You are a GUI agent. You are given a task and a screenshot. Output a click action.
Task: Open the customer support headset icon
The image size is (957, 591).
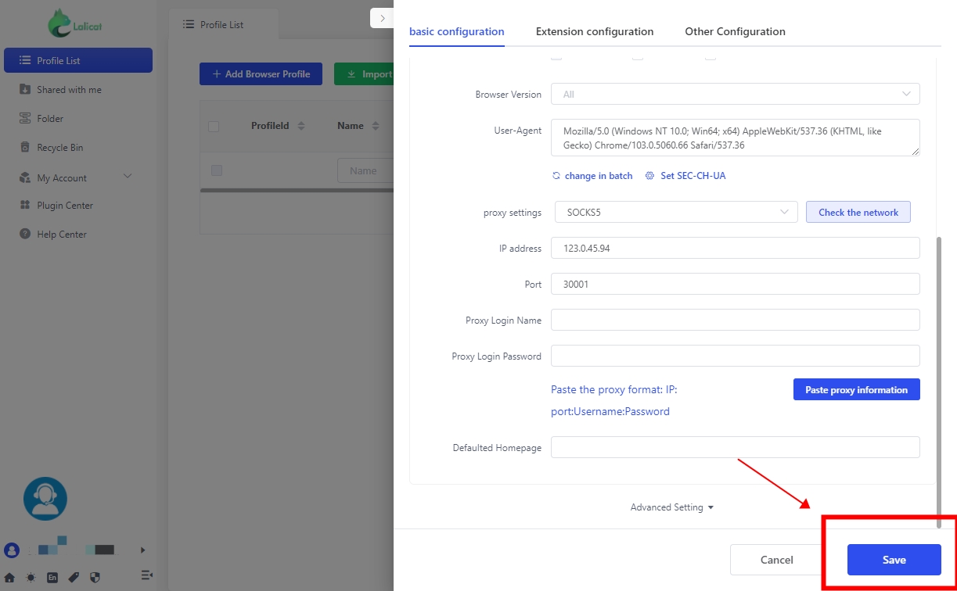click(x=45, y=499)
